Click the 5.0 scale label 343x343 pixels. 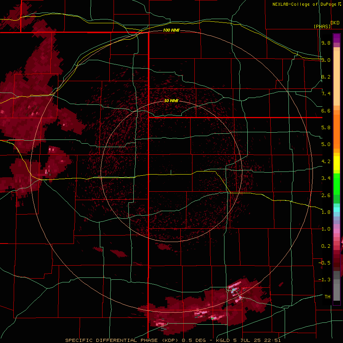pos(326,144)
